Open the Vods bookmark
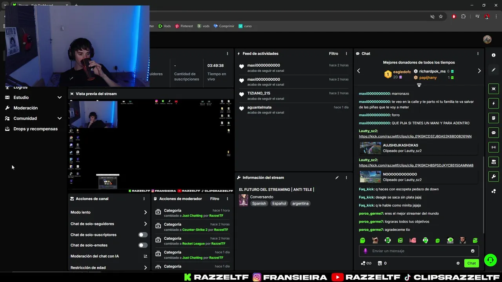502x282 pixels. click(164, 26)
